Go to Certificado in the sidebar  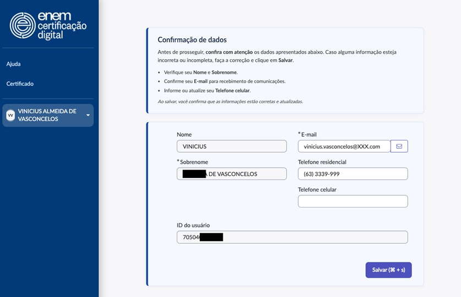coord(20,84)
